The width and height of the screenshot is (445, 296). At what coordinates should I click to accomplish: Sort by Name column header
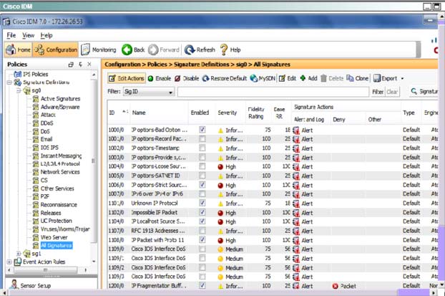(159, 113)
